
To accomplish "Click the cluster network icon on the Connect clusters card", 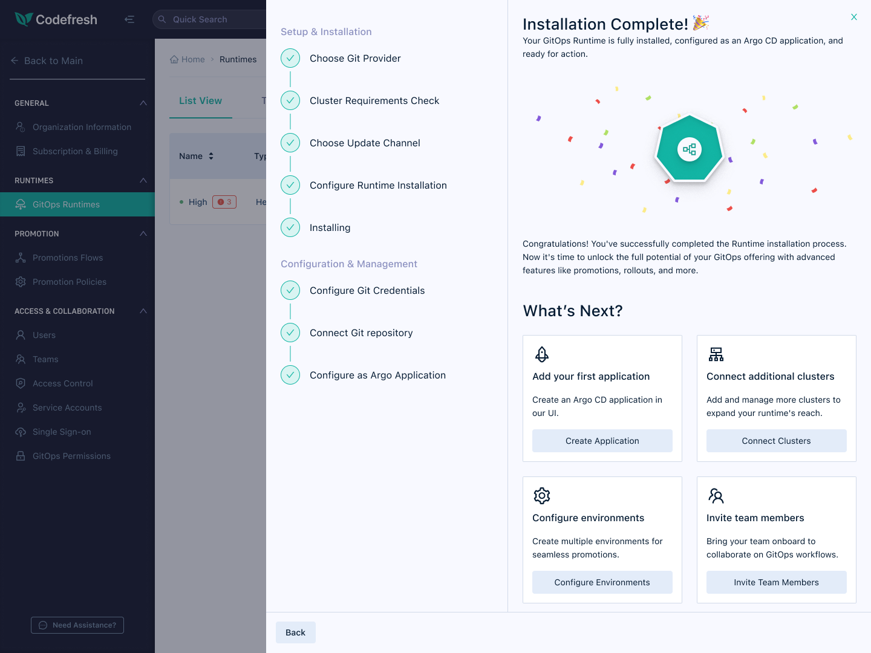I will pyautogui.click(x=716, y=354).
